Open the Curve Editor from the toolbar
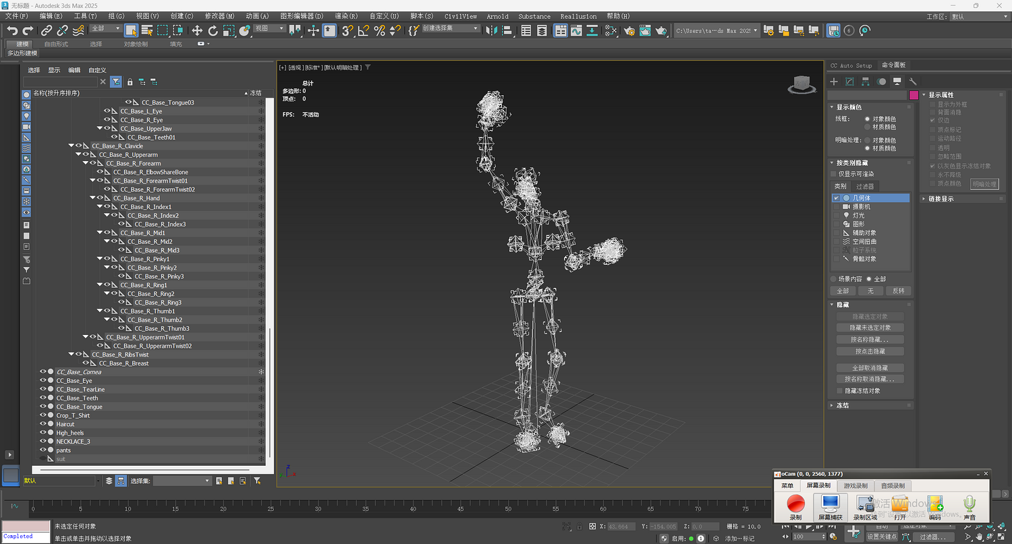This screenshot has height=544, width=1012. tap(576, 30)
